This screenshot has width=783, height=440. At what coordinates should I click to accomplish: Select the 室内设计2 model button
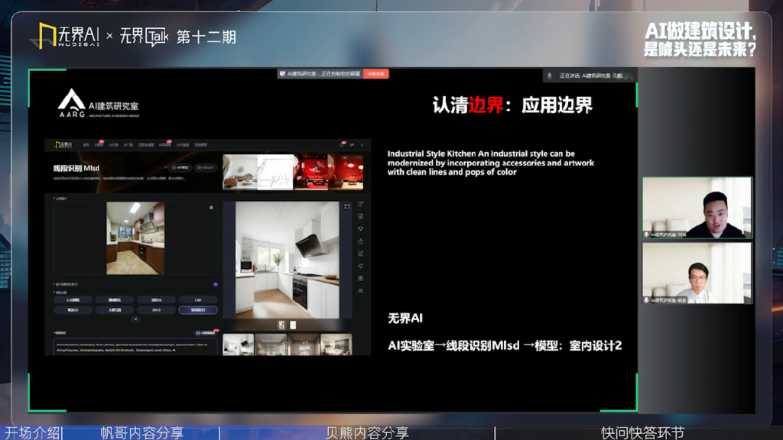(x=198, y=310)
